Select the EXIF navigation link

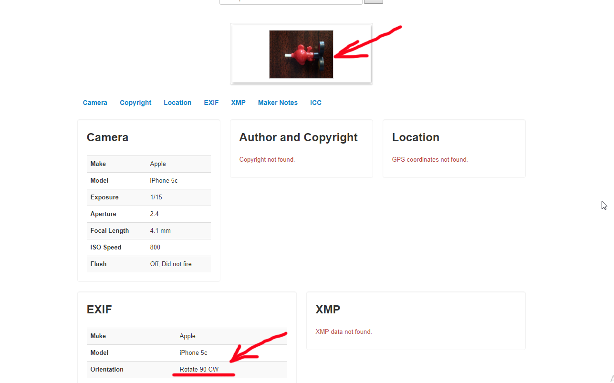tap(211, 103)
